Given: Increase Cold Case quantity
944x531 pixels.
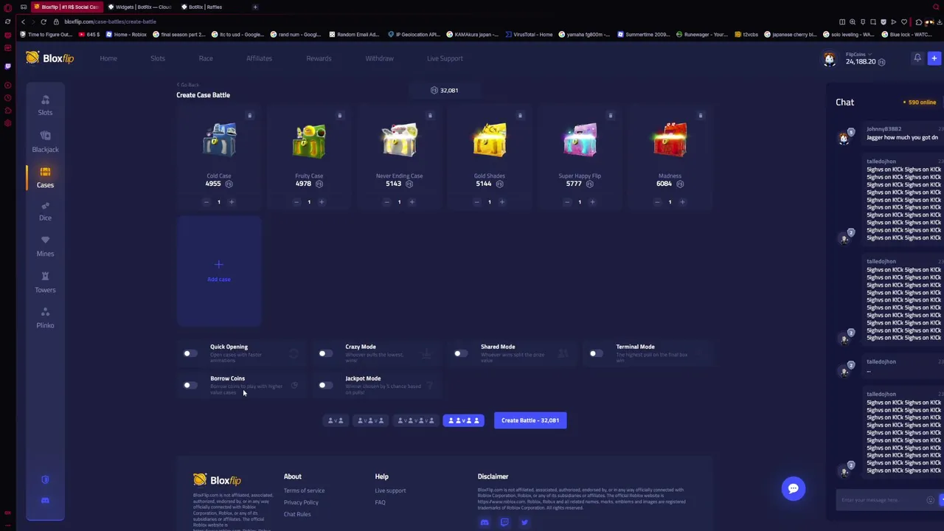Looking at the screenshot, I should 232,202.
